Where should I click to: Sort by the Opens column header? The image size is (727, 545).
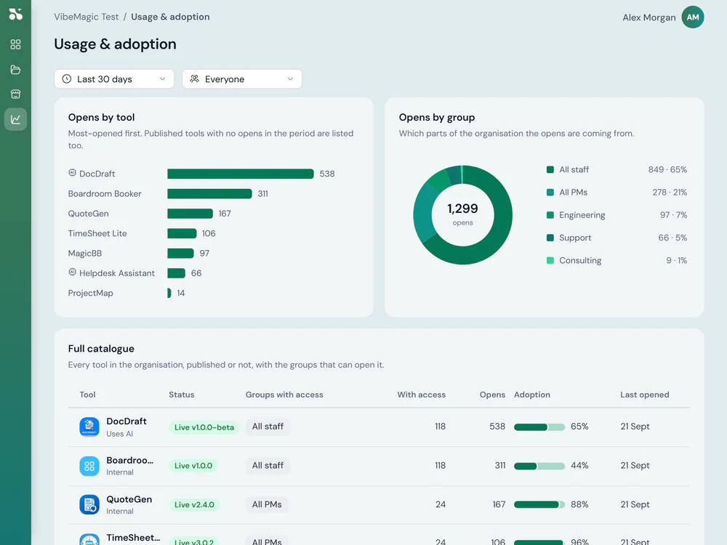pos(492,395)
